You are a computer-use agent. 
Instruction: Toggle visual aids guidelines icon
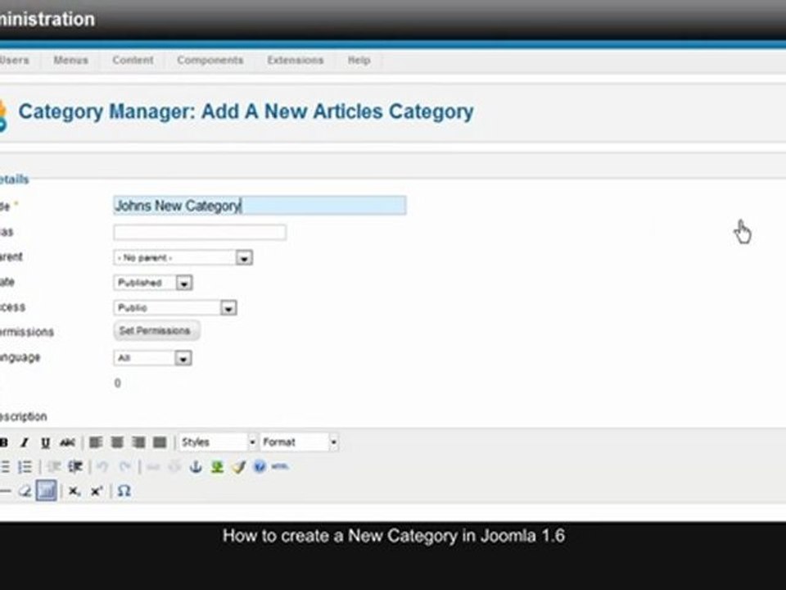pos(46,491)
